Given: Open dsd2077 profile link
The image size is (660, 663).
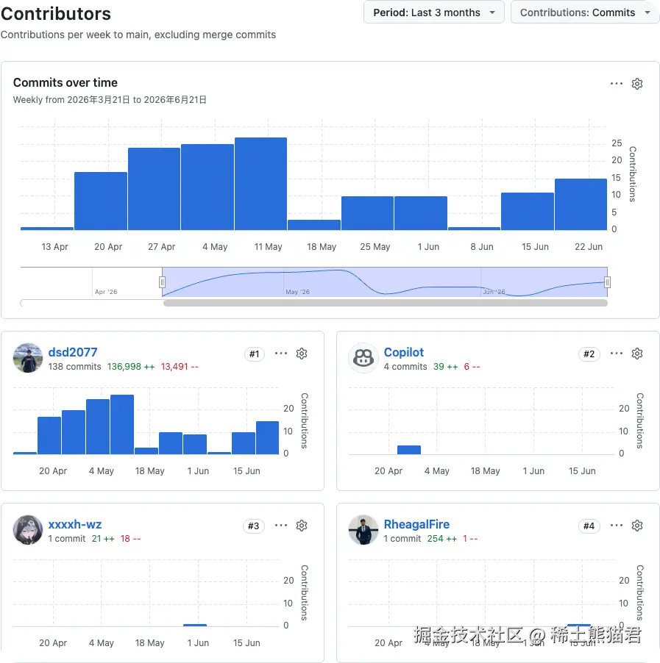Looking at the screenshot, I should [x=73, y=352].
